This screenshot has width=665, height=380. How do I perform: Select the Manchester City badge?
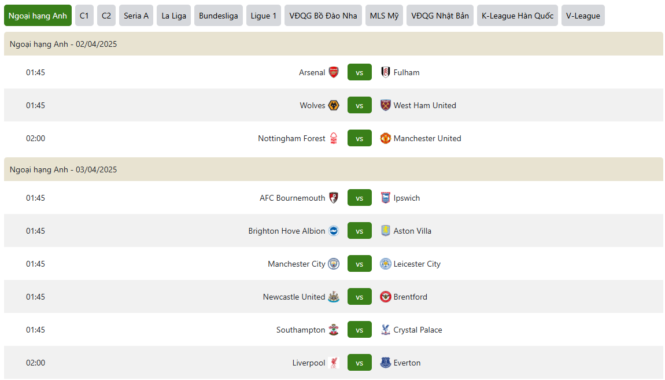click(334, 264)
